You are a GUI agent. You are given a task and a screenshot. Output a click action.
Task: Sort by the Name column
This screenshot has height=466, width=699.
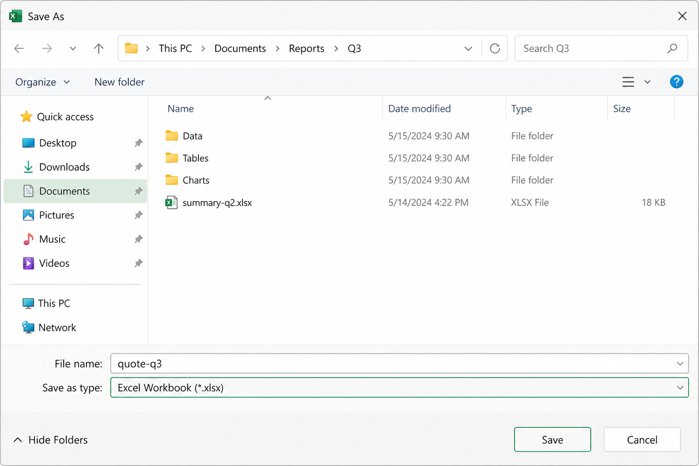181,109
